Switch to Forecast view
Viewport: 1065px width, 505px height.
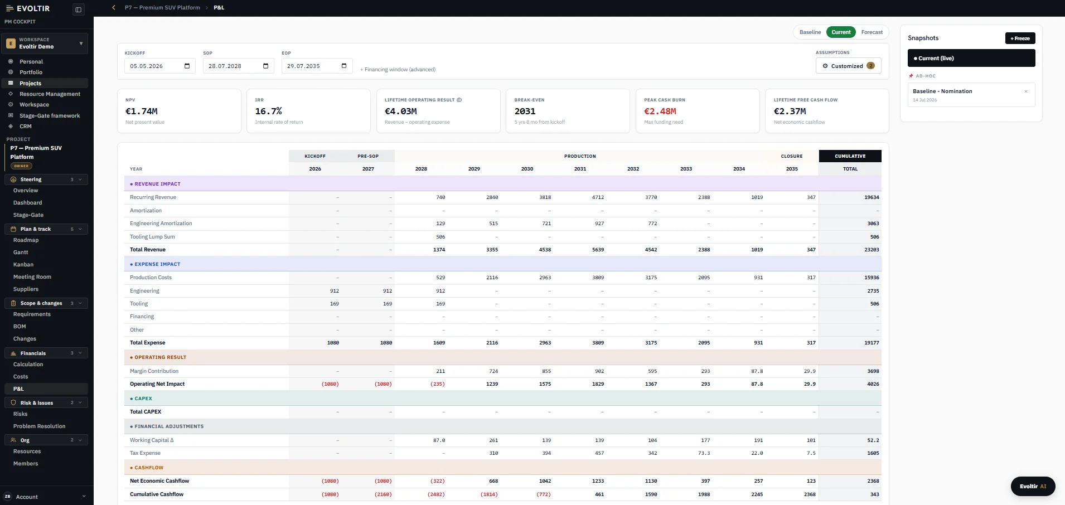[872, 32]
